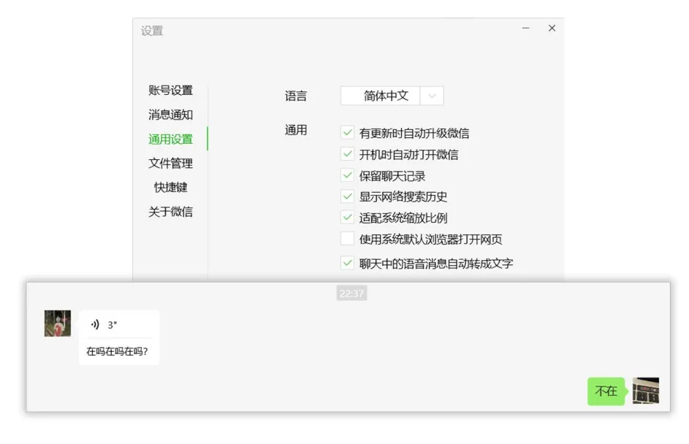The image size is (689, 444).
Task: Open 关于微信 tab
Action: point(170,212)
